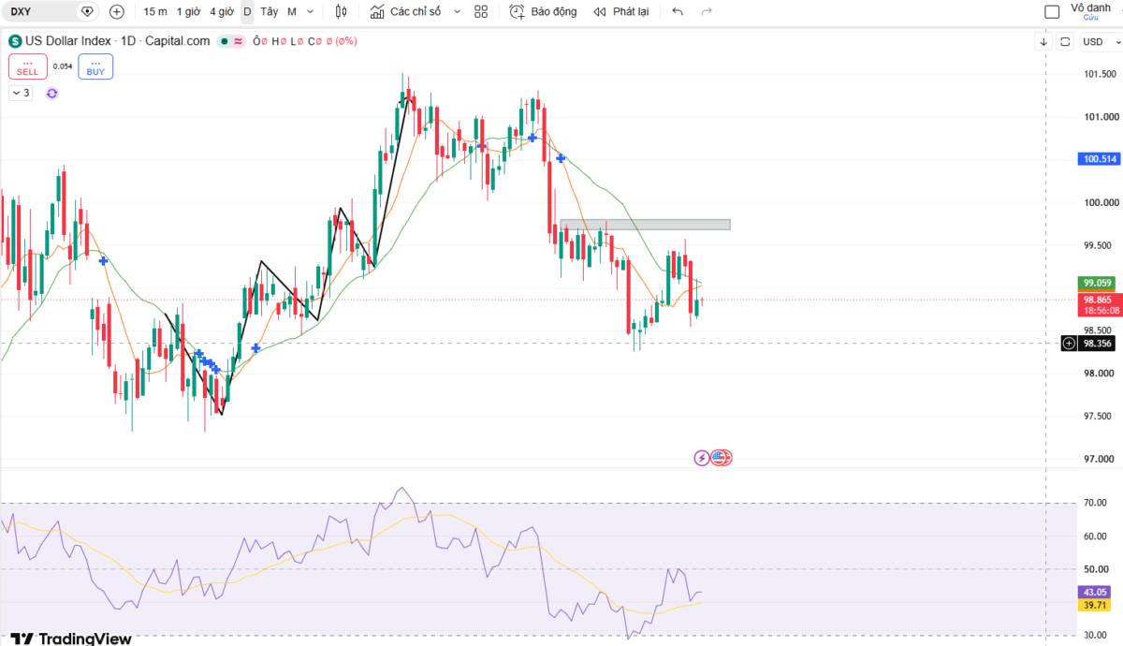Start Phát lại bar replay
Screen dimensions: 1123x646
point(621,11)
